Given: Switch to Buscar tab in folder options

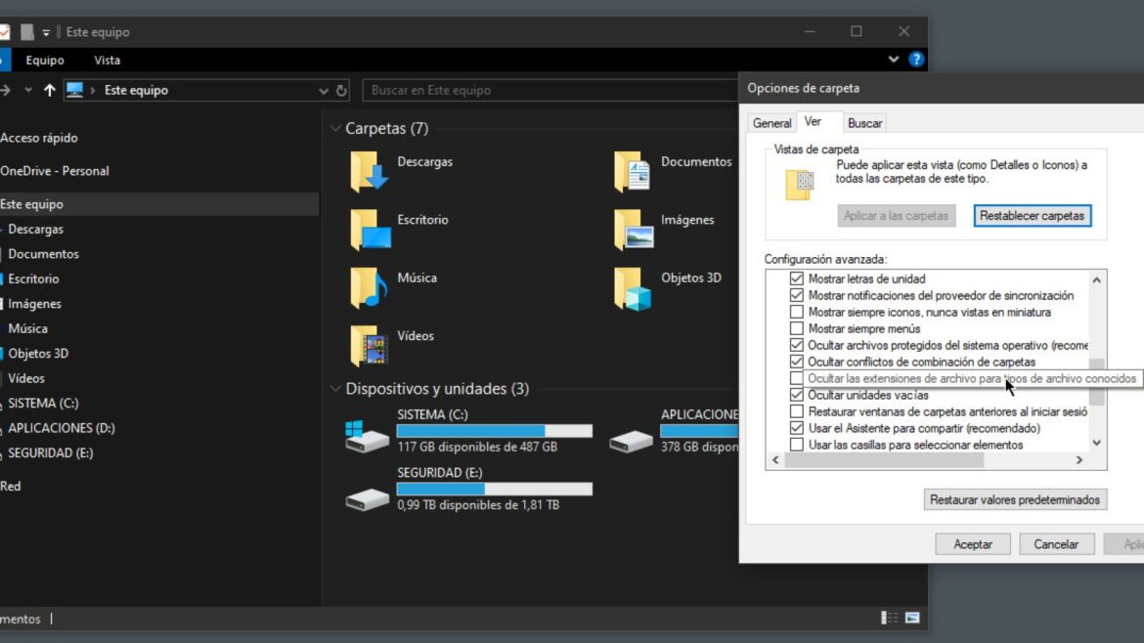Looking at the screenshot, I should [x=864, y=123].
